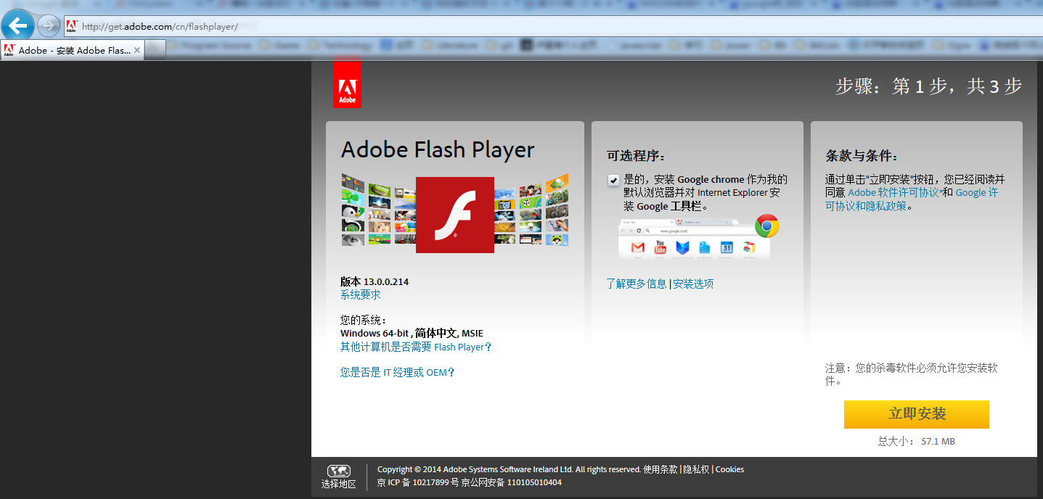Open the Adobe 软件许可协议 link
This screenshot has height=499, width=1043.
(893, 192)
